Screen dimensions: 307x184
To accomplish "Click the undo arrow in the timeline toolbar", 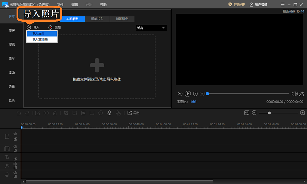I will coord(18,113).
